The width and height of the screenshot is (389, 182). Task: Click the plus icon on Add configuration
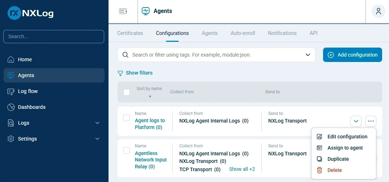(331, 55)
